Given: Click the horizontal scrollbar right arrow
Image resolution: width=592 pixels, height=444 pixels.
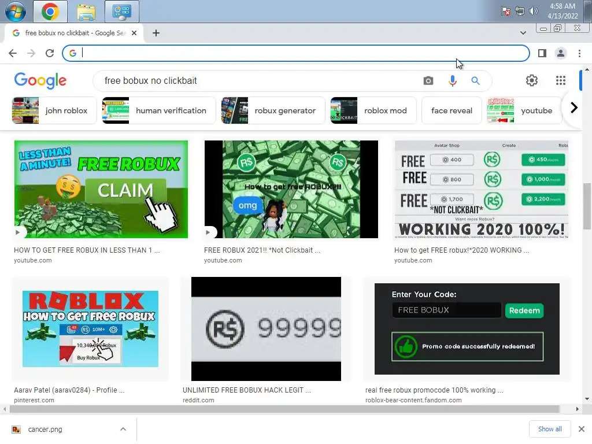Looking at the screenshot, I should click(577, 409).
